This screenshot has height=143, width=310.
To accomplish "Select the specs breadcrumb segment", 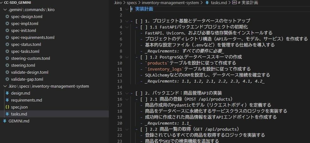I will (x=132, y=3).
